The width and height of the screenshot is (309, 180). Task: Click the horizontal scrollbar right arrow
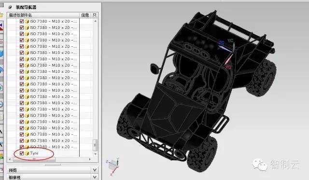(x=90, y=159)
